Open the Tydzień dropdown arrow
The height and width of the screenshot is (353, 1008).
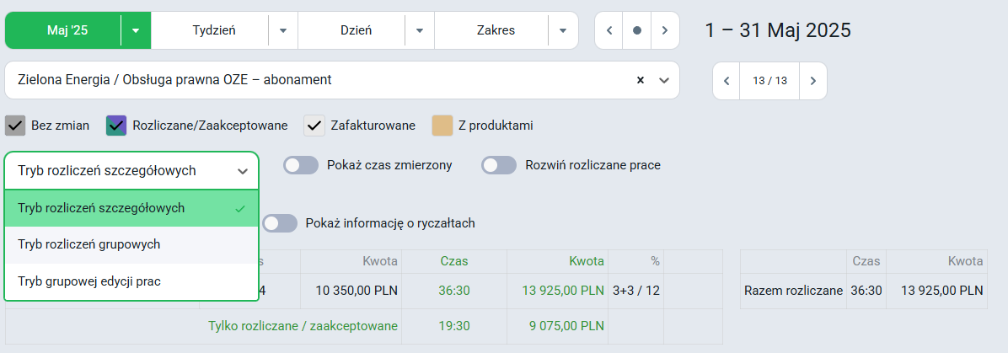pos(283,30)
